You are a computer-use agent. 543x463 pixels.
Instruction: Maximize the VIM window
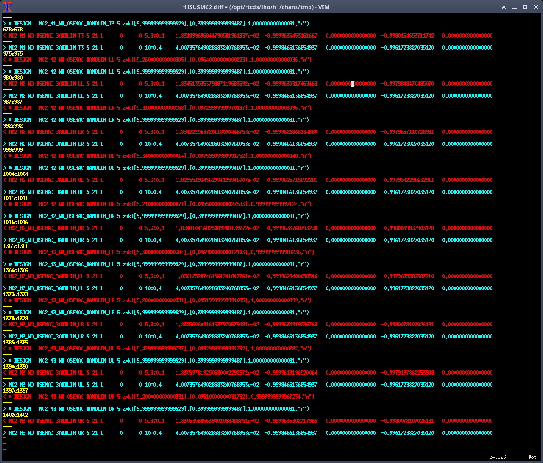point(525,7)
